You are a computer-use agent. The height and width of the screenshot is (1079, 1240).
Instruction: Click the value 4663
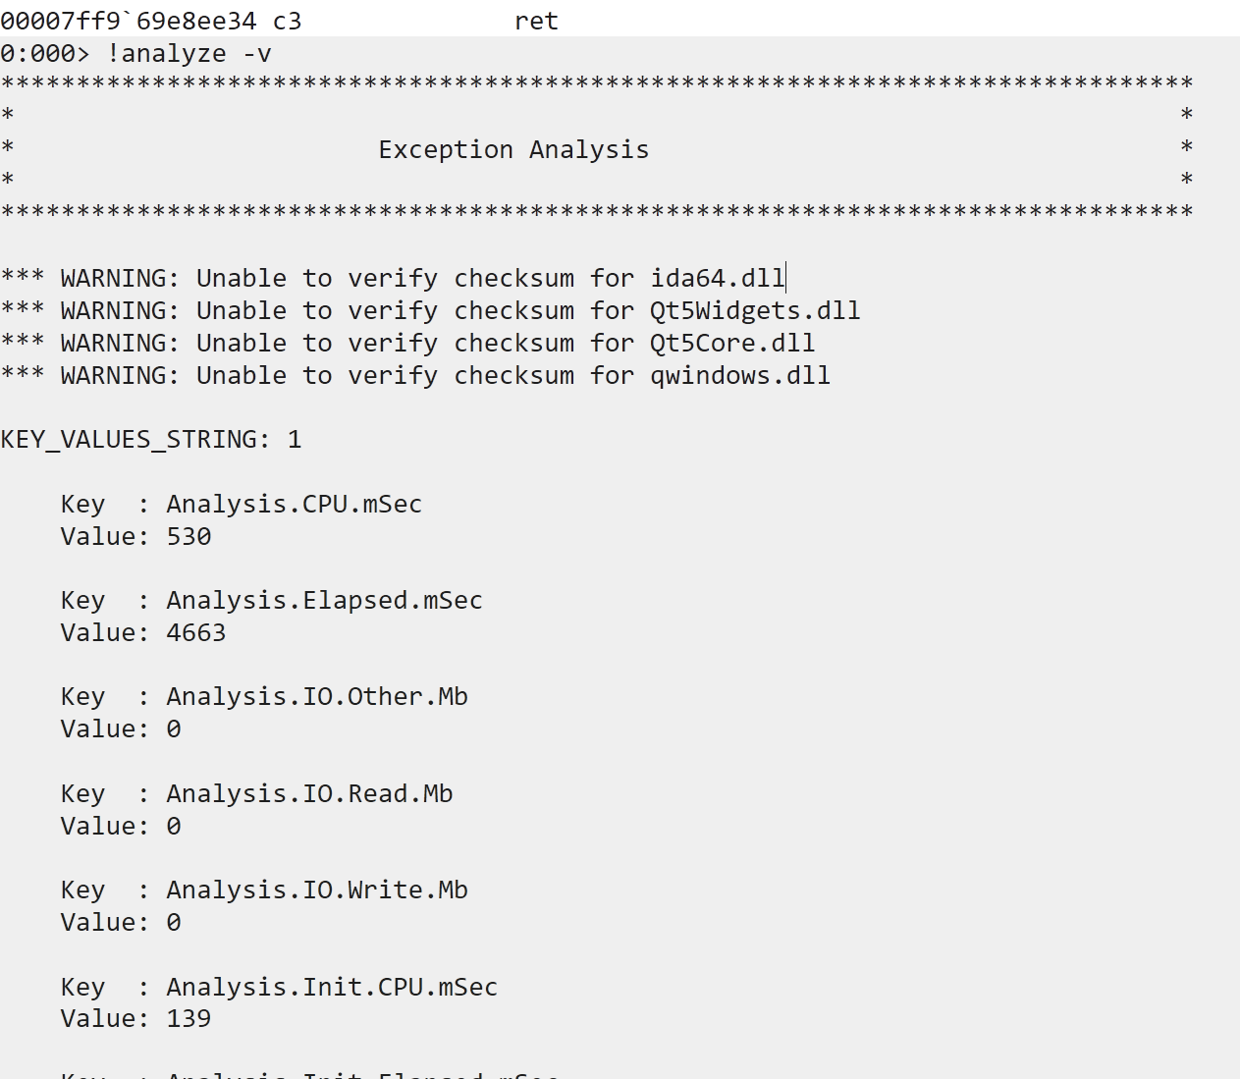click(x=195, y=633)
